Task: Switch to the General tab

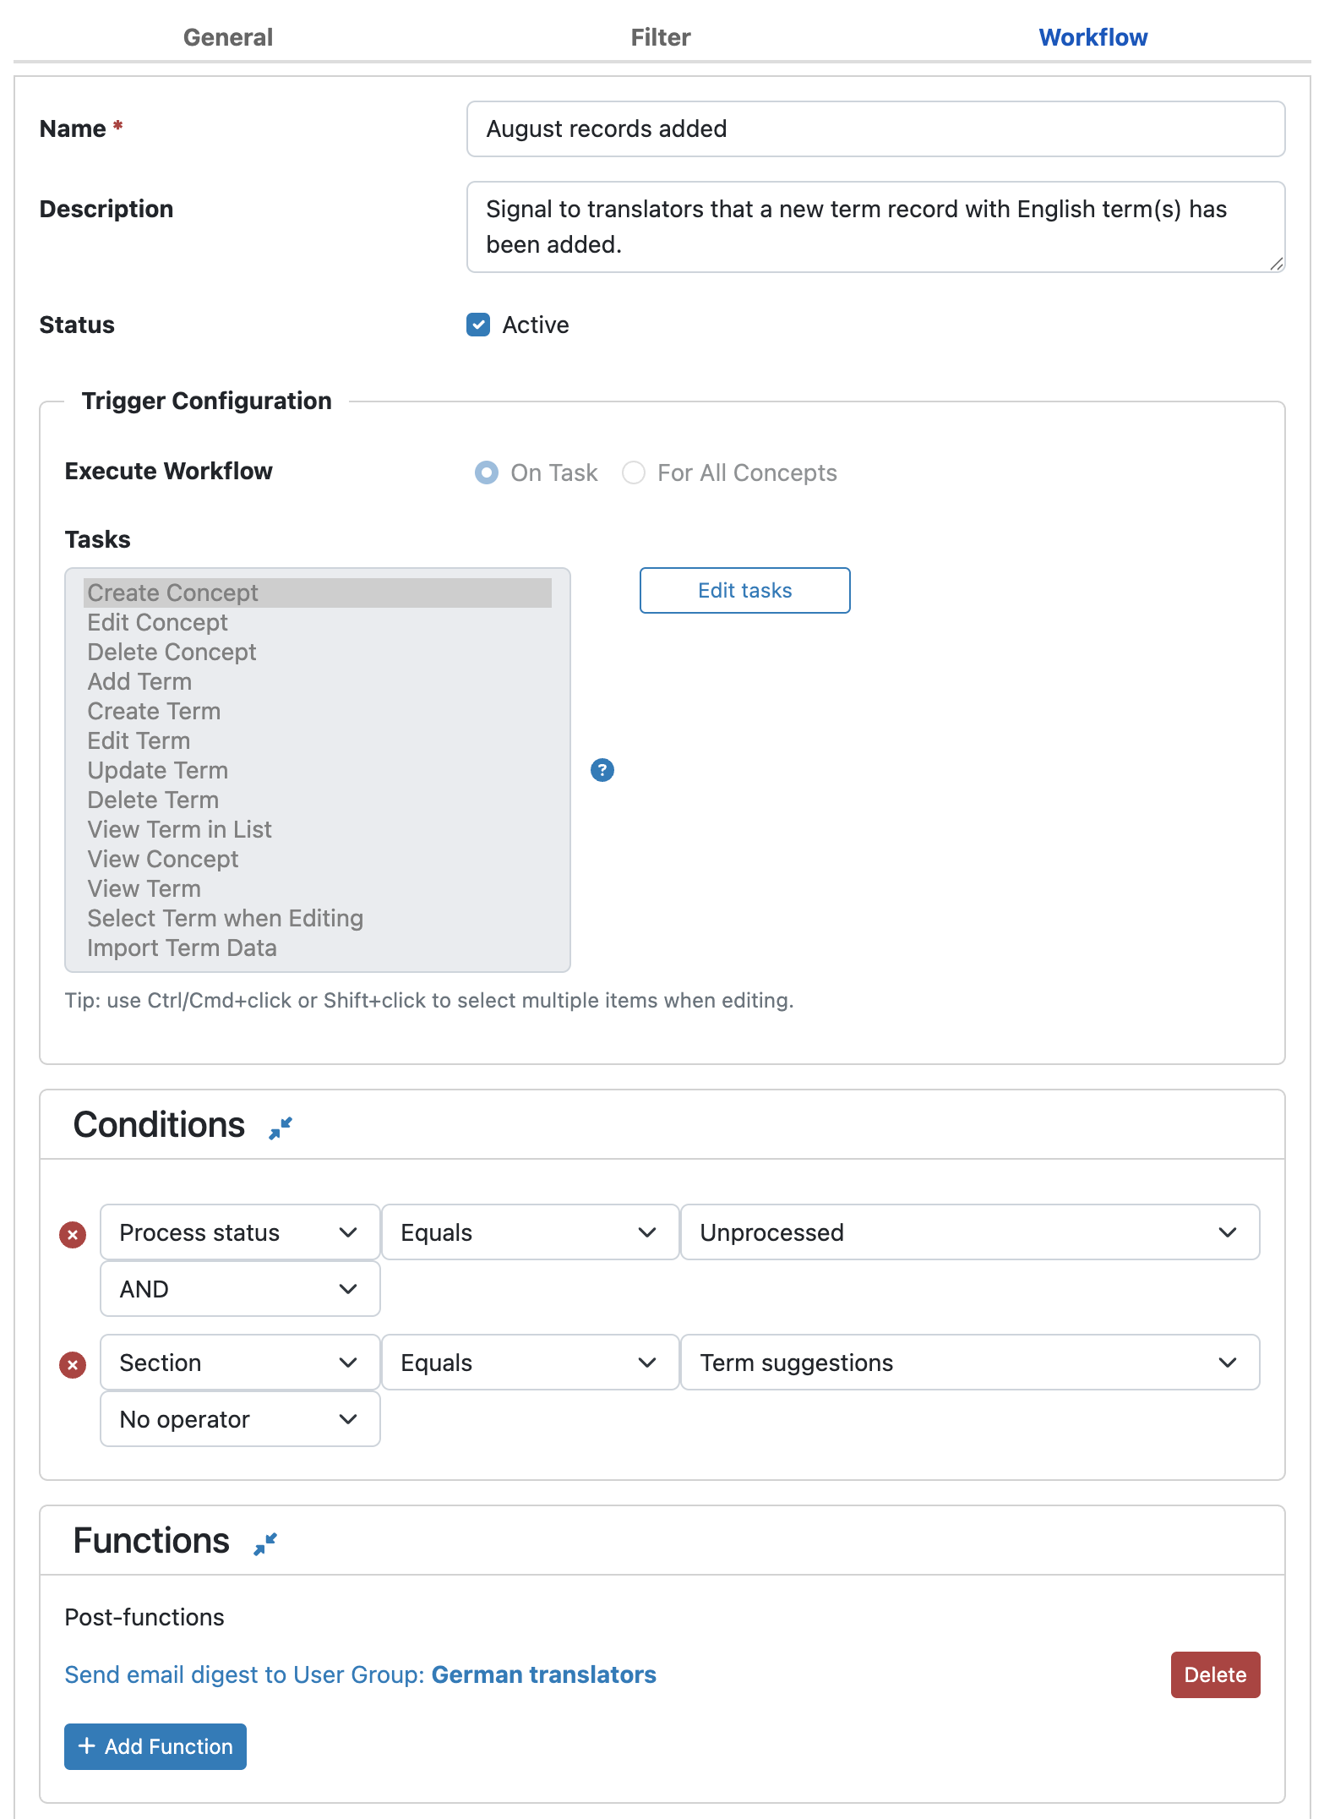Action: point(228,37)
